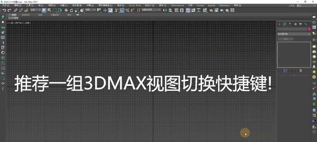Click the Render Production teapot icon

[x=222, y=10]
